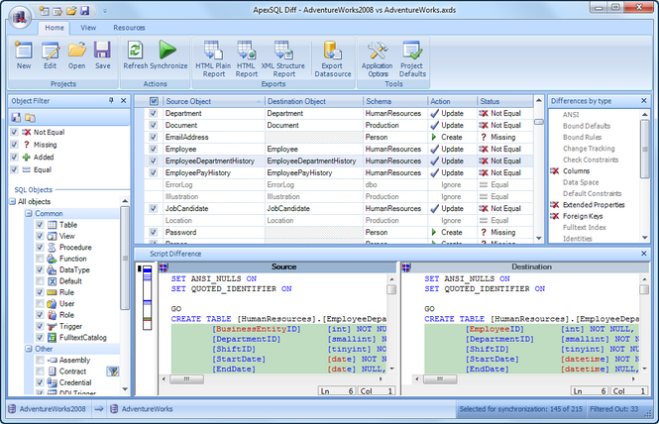Click the Edit project icon
Image resolution: width=659 pixels, height=424 pixels.
[x=50, y=54]
